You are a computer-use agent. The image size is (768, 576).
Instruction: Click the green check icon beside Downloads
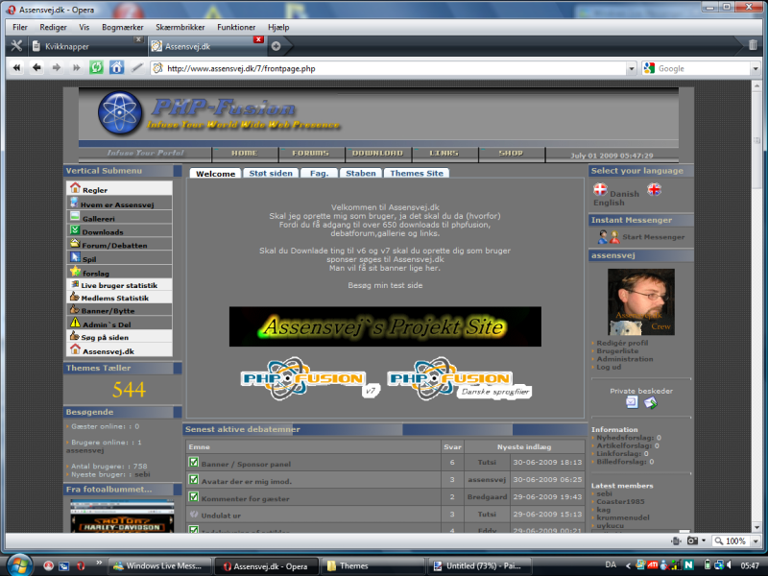tap(75, 229)
